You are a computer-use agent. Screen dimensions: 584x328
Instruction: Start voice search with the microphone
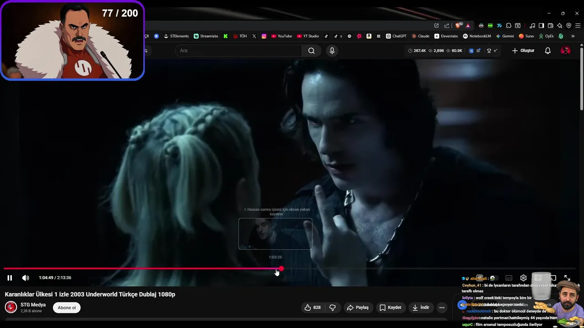coord(332,51)
